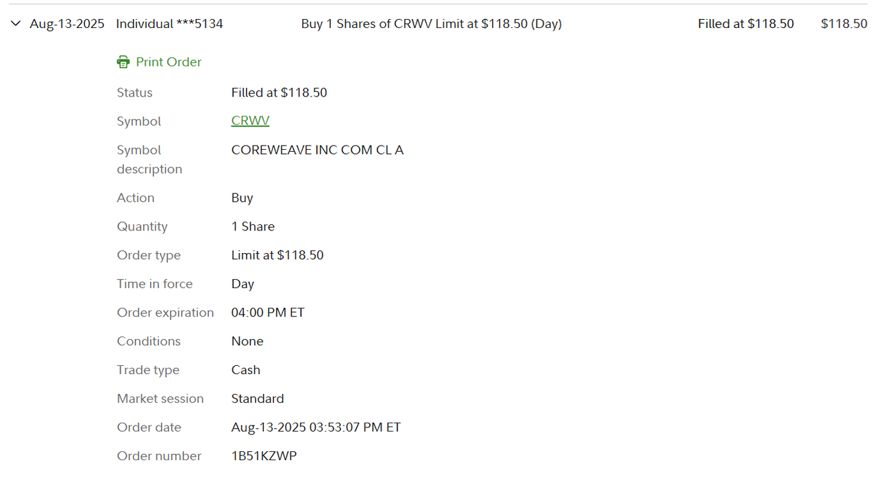Viewport: 877px width, 478px height.
Task: Open the Print Order link
Action: click(x=169, y=62)
